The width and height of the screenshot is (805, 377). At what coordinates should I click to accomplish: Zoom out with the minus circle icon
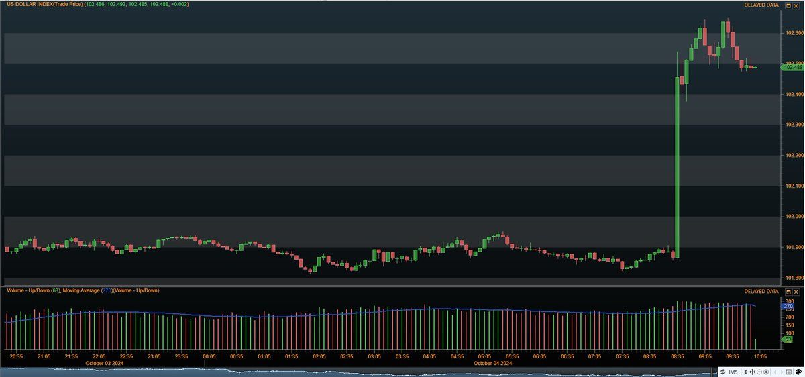(759, 372)
